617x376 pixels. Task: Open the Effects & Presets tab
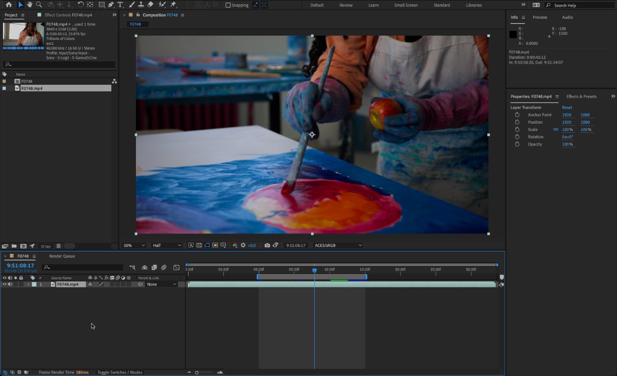tap(581, 96)
